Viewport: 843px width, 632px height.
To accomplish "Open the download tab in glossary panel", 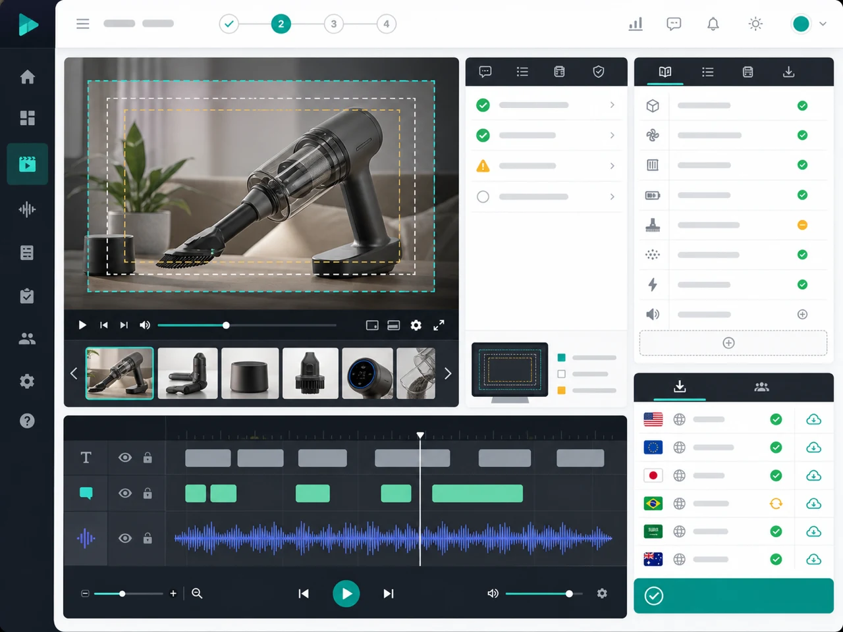I will pos(788,72).
